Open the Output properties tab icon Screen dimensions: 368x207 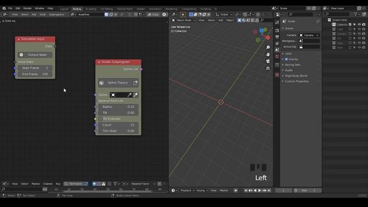(x=277, y=37)
